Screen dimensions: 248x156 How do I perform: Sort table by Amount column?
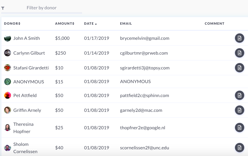[64, 24]
